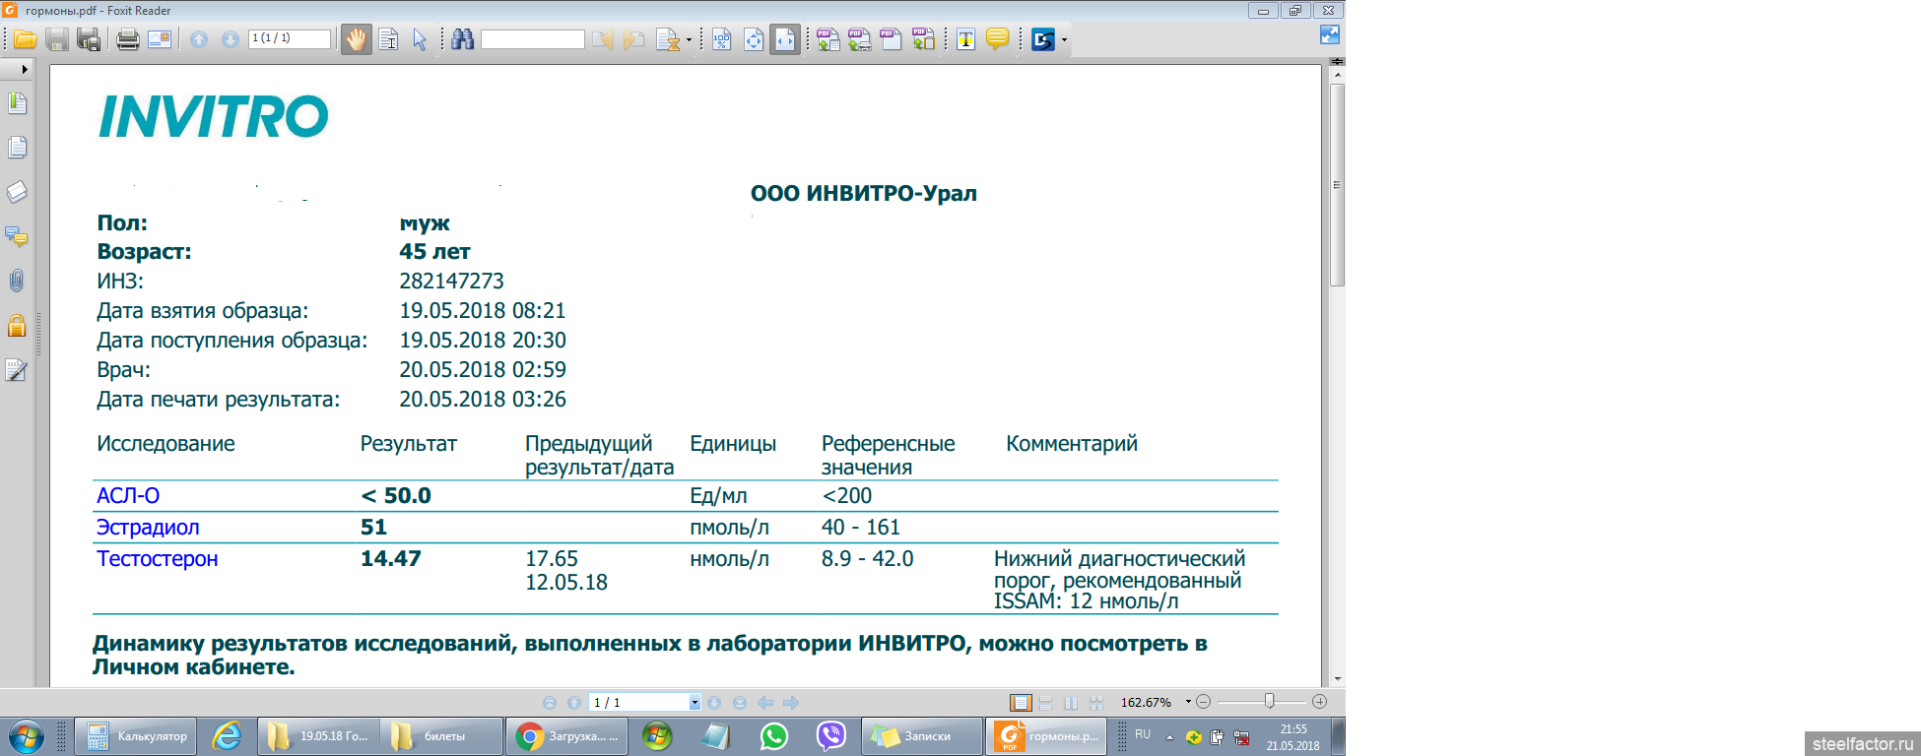Enable facing pages layout mode
The image size is (1921, 756).
[1071, 703]
